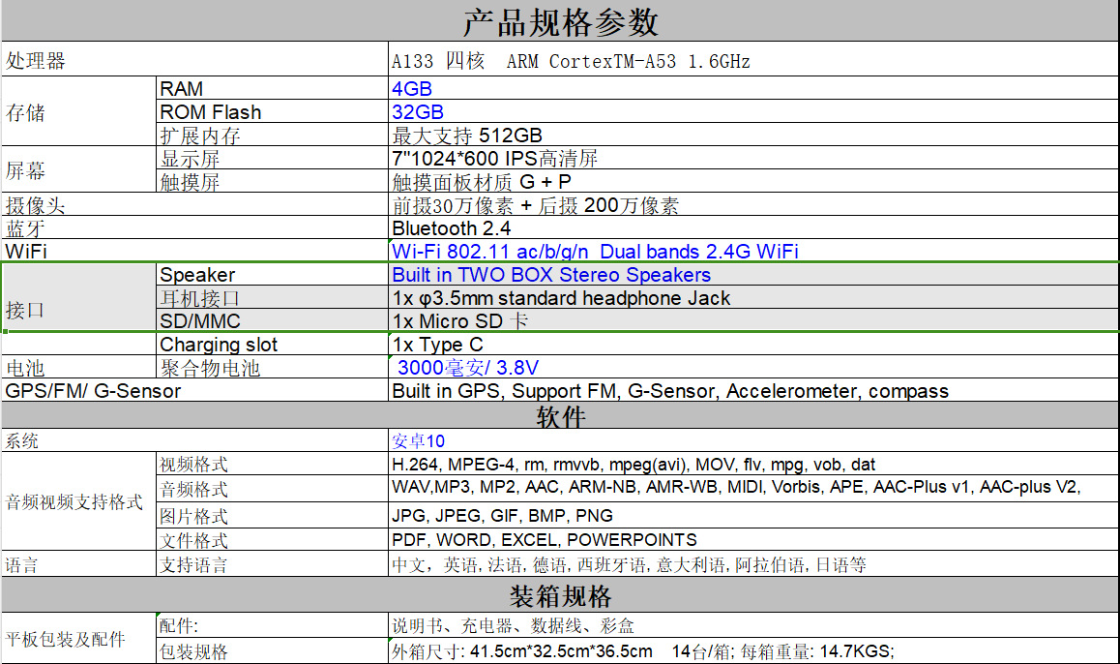The image size is (1120, 664).
Task: Click the 中文, 英语, 法语 languages cell
Action: [x=753, y=564]
